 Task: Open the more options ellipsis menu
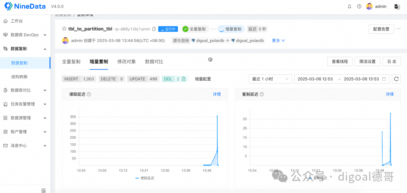coord(399,29)
